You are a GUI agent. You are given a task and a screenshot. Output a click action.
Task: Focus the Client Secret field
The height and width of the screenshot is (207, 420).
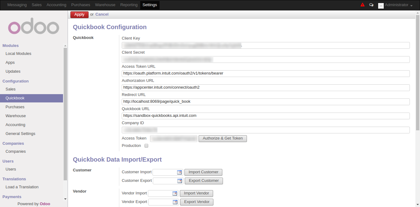(x=266, y=59)
